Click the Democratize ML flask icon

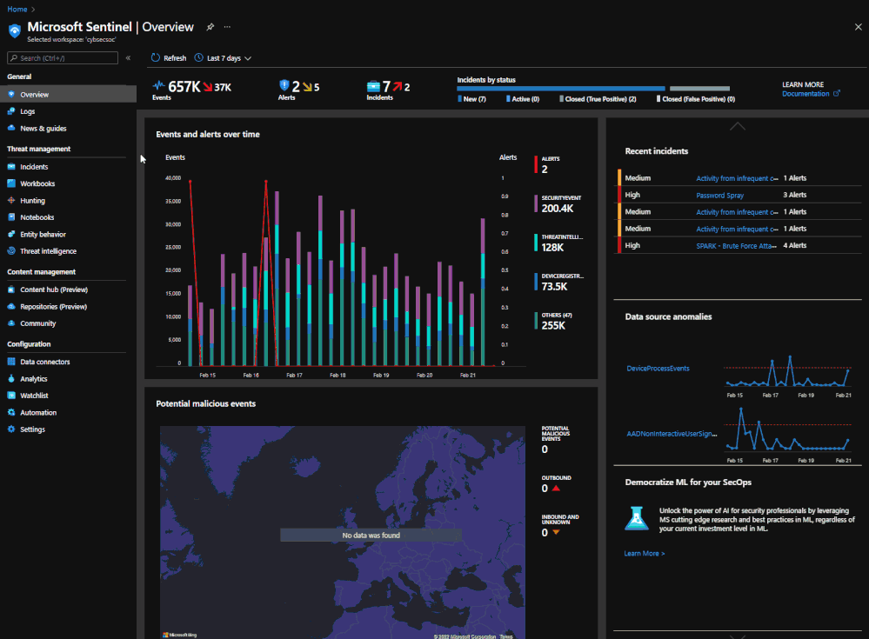[x=636, y=519]
